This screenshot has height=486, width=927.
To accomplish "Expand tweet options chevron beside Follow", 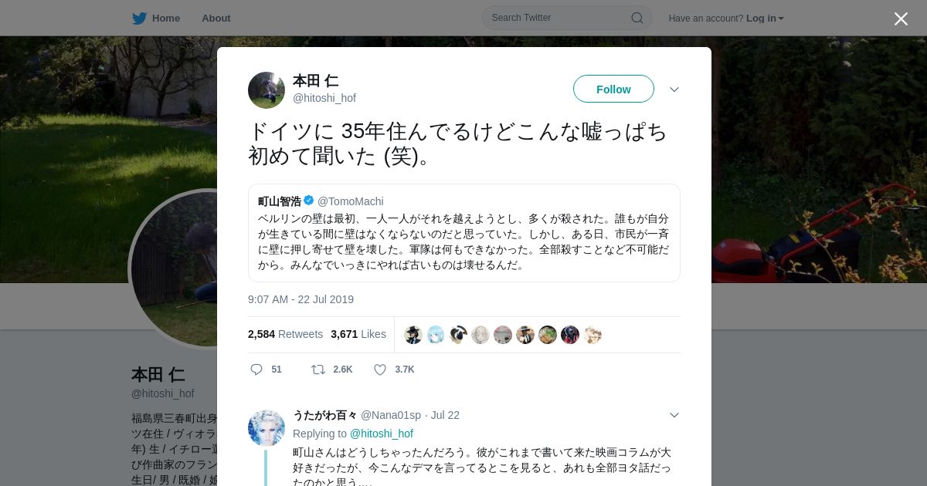I will click(674, 89).
